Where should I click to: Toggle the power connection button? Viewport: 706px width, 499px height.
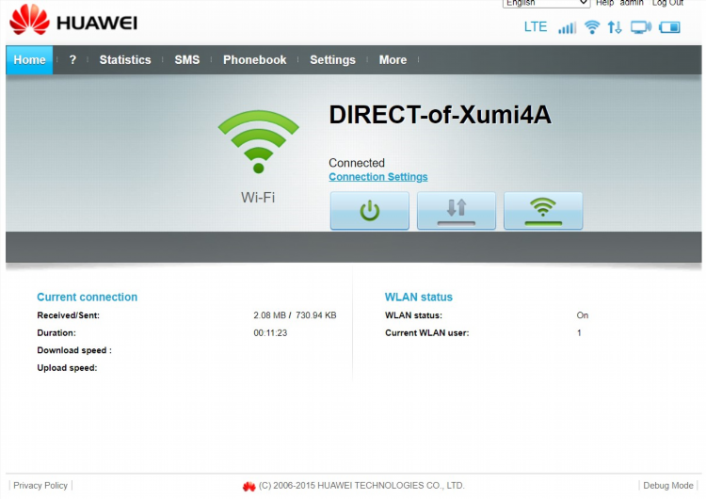click(370, 210)
